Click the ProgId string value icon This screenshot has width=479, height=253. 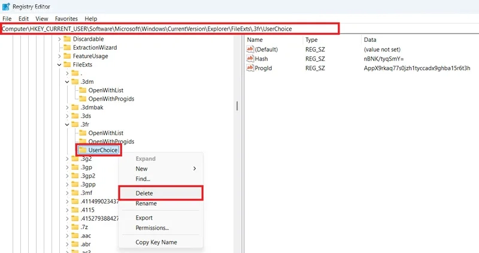250,69
